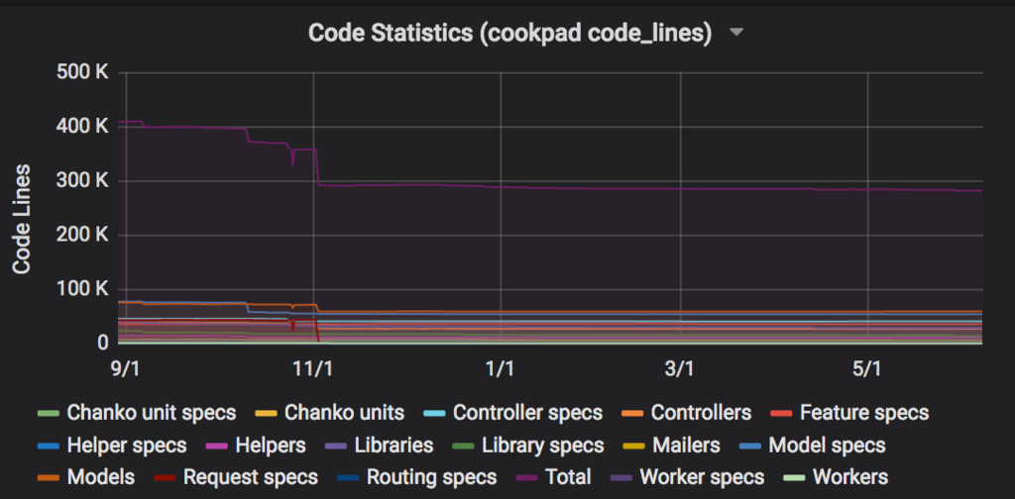Screen dimensions: 1015x499
Task: Show only the Request specs series
Action: [x=251, y=477]
